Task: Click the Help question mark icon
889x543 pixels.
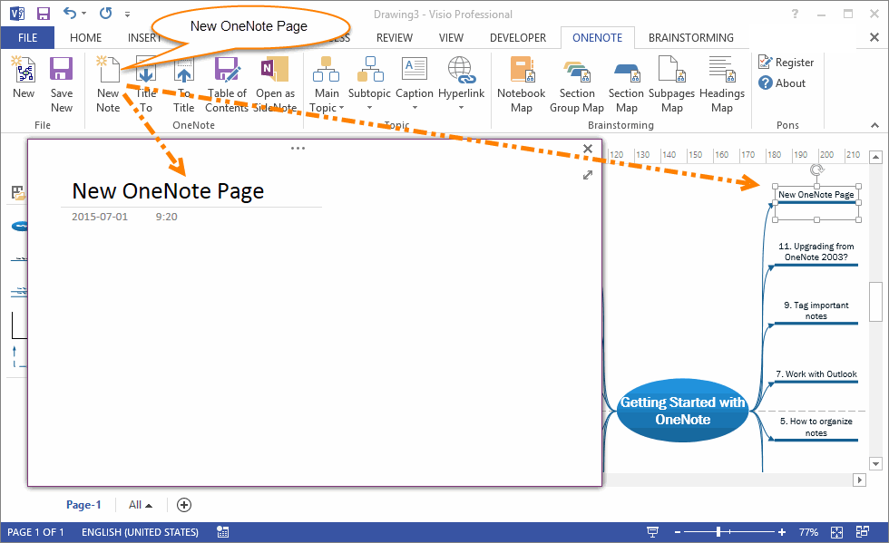Action: click(x=795, y=15)
